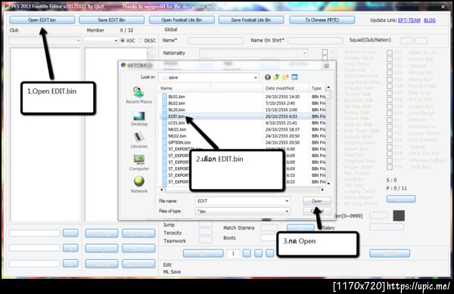Open Libraries in dialog sidebar
The width and height of the screenshot is (454, 294).
[139, 141]
